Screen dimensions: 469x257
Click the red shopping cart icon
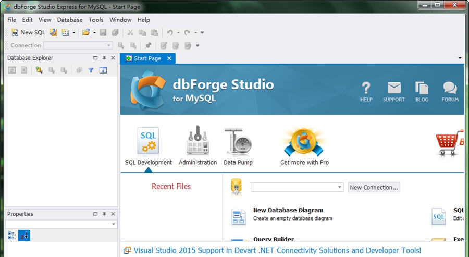450,143
